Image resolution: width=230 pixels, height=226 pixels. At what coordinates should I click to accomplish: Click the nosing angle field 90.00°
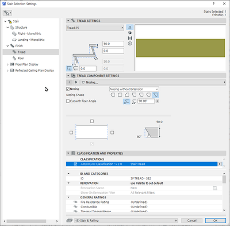coord(146,101)
